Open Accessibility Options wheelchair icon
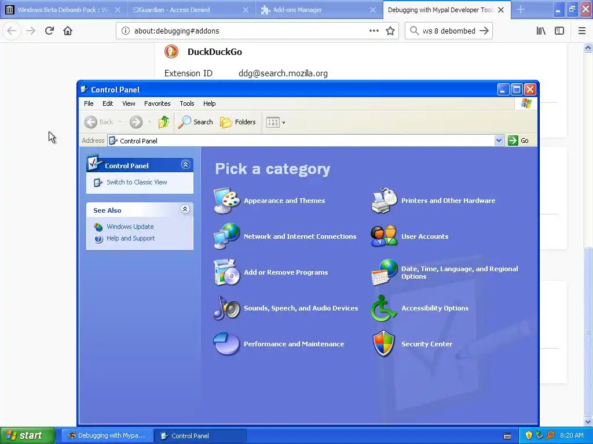This screenshot has height=444, width=593. [384, 308]
